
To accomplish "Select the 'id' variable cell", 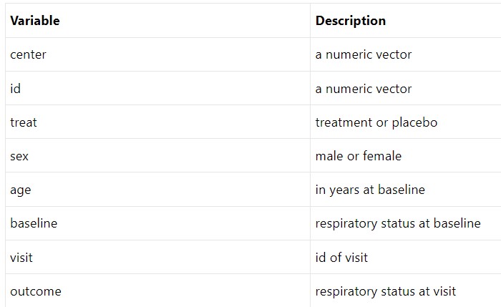I will [x=15, y=89].
